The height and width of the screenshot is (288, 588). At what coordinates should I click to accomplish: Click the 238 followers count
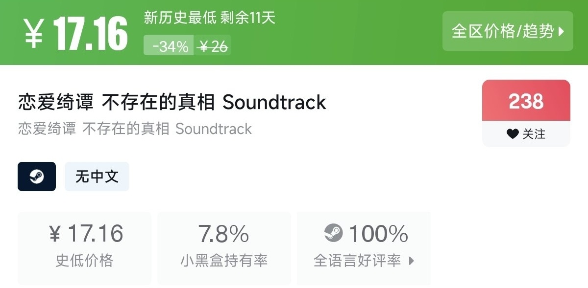pyautogui.click(x=526, y=101)
